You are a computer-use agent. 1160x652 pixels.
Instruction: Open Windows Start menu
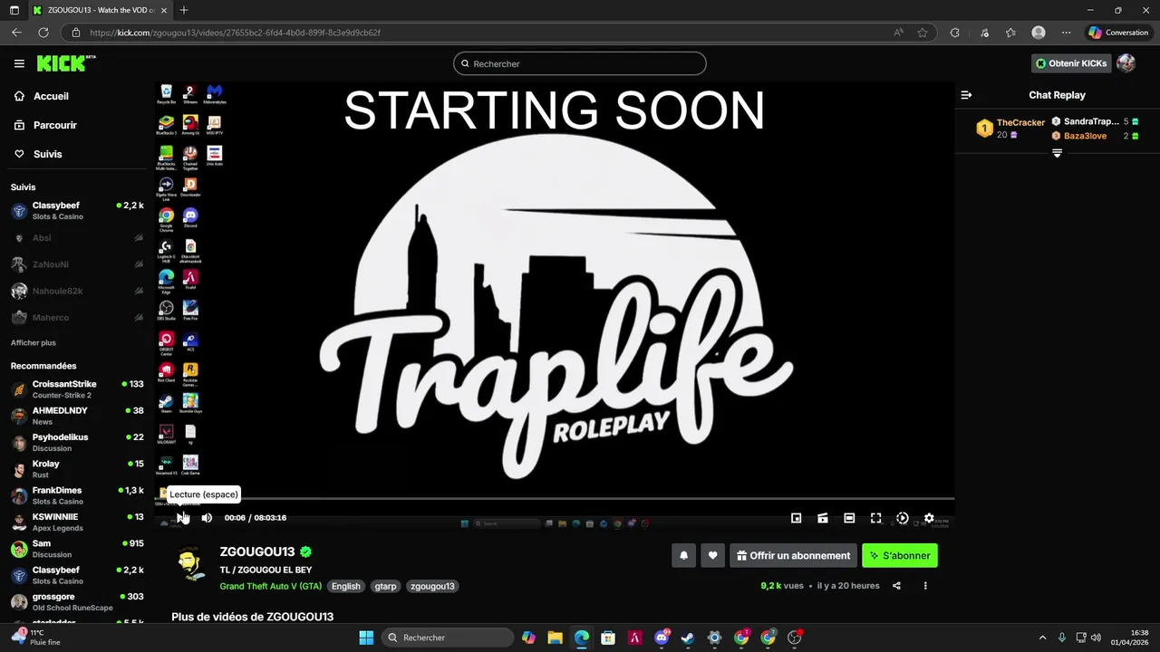(366, 638)
